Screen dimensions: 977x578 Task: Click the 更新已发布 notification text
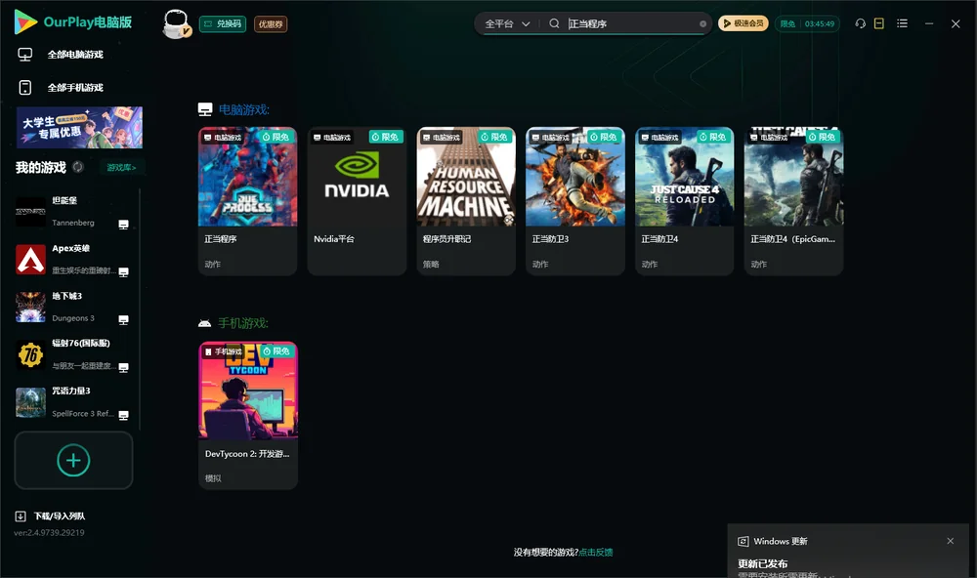tap(763, 563)
